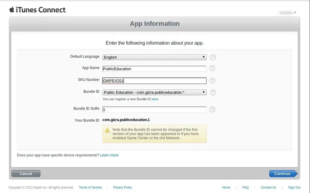Image resolution: width=310 pixels, height=193 pixels.
Task: Open the Default Language English dropdown
Action: point(155,57)
